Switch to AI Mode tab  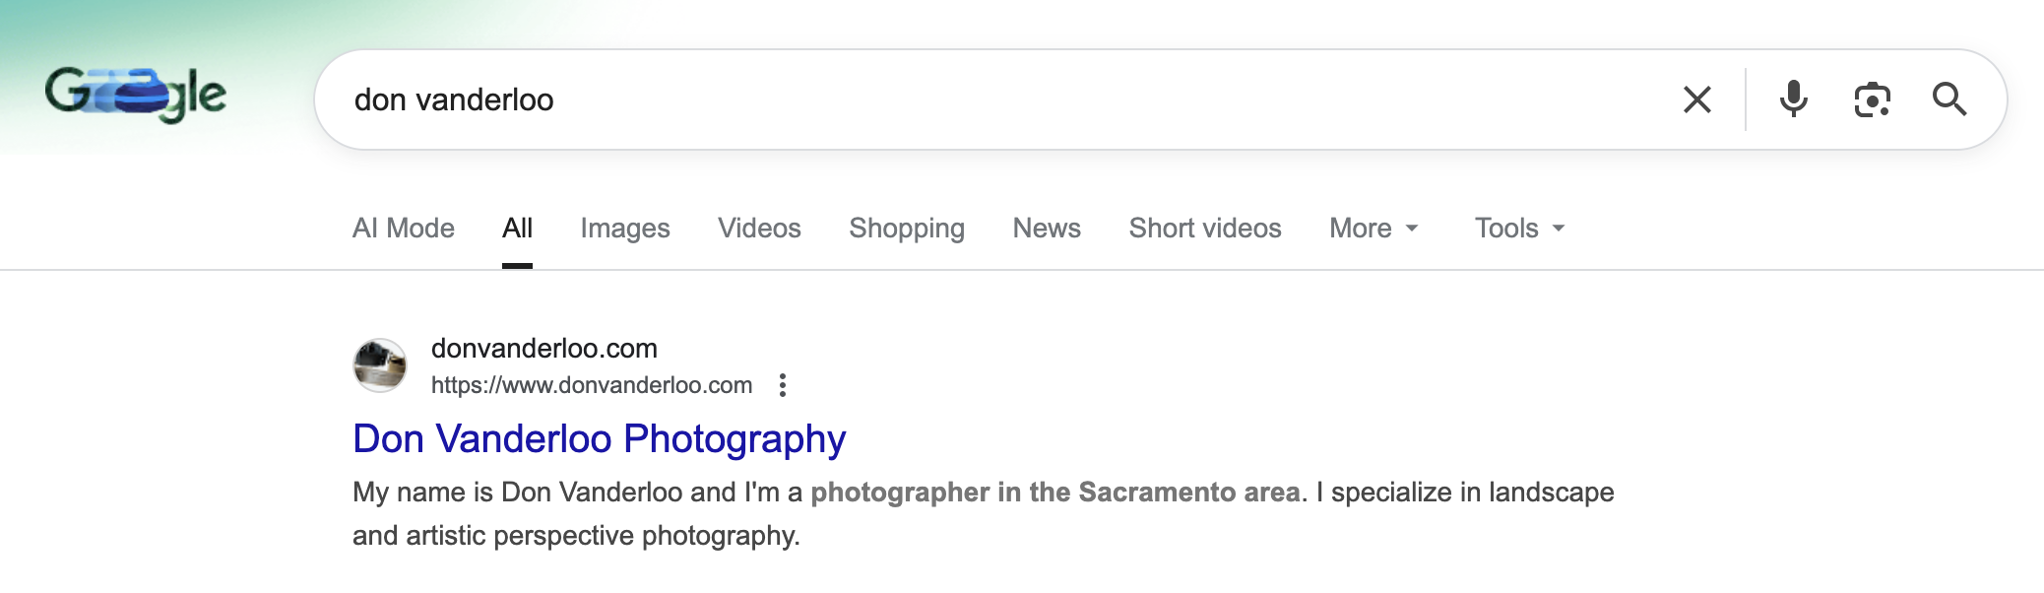click(x=404, y=229)
